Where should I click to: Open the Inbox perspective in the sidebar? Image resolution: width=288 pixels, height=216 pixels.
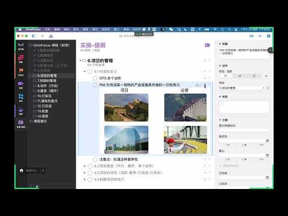coord(21,46)
